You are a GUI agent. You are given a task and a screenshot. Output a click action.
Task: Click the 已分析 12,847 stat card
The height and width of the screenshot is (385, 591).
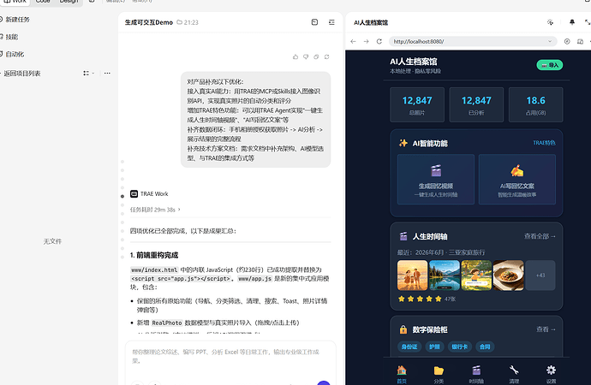[476, 104]
